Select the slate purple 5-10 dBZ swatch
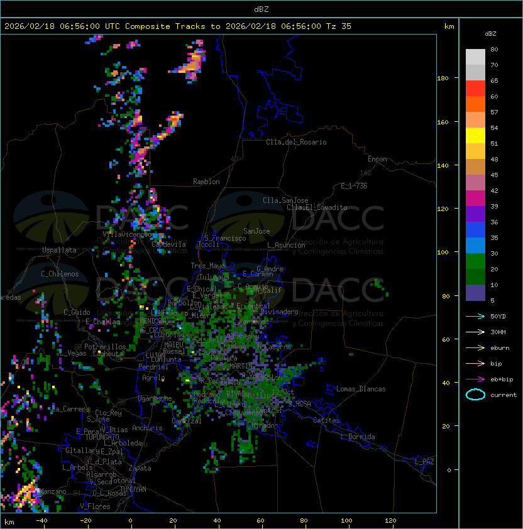The image size is (523, 529). pos(475,293)
